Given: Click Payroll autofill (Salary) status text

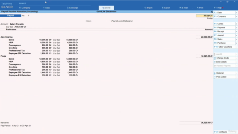Looking at the screenshot, I should click(x=122, y=21).
